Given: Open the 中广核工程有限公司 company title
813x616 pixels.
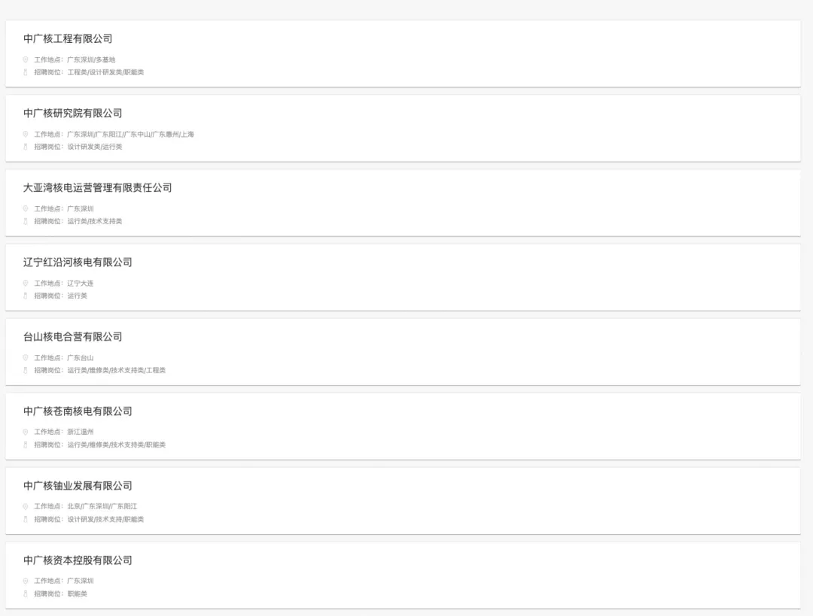Looking at the screenshot, I should 68,38.
